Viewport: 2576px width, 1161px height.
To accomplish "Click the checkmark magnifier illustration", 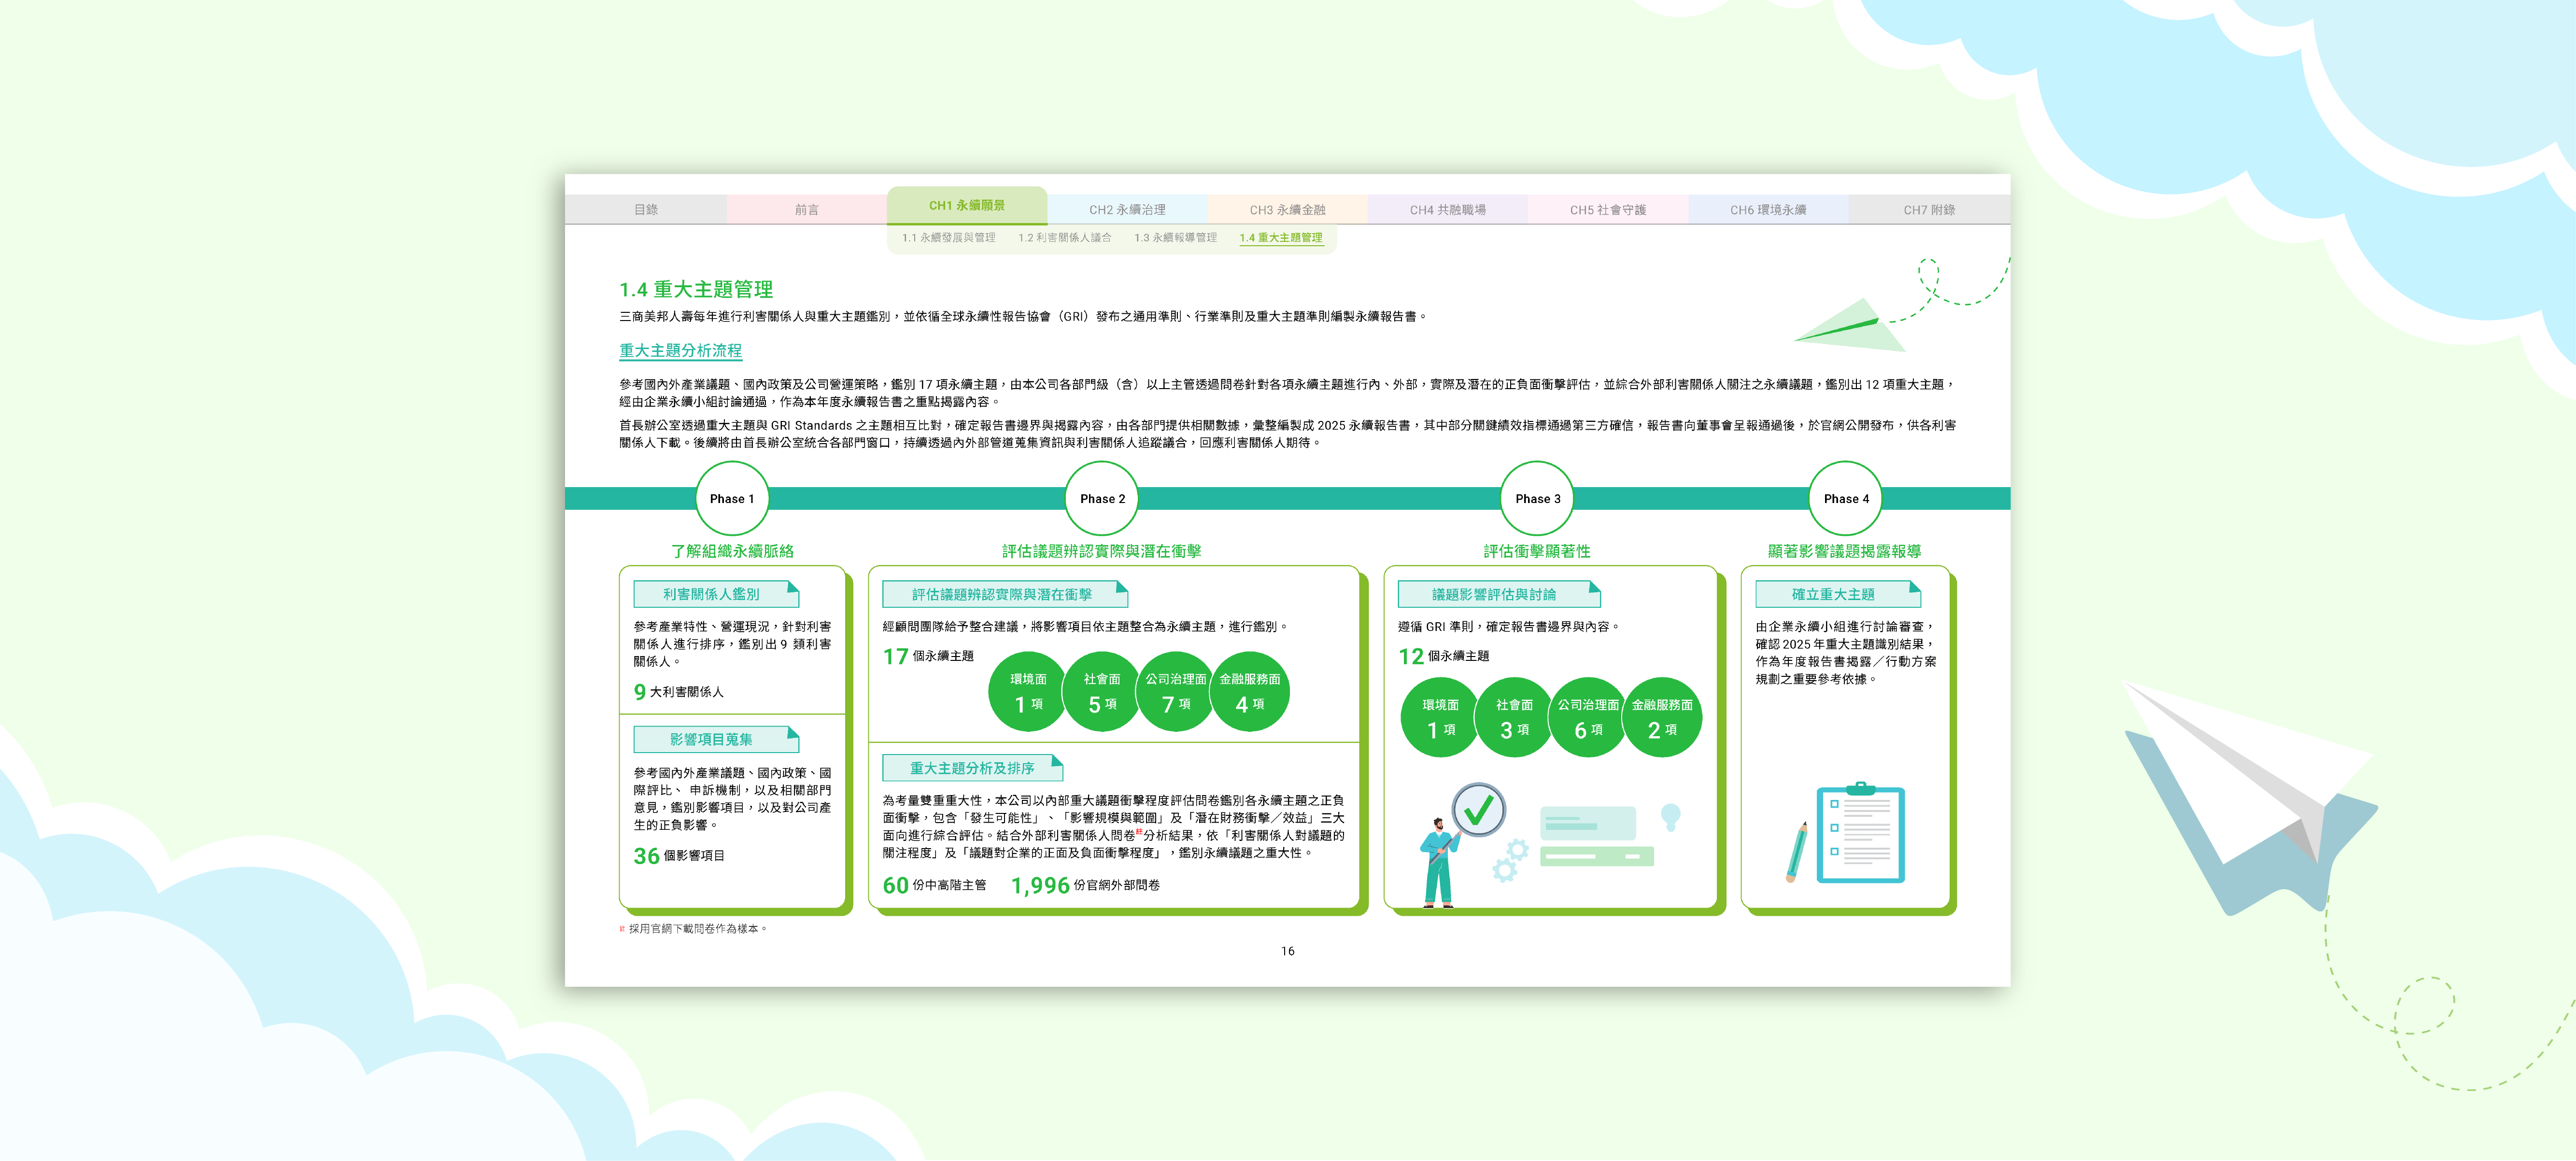I will pyautogui.click(x=1478, y=811).
